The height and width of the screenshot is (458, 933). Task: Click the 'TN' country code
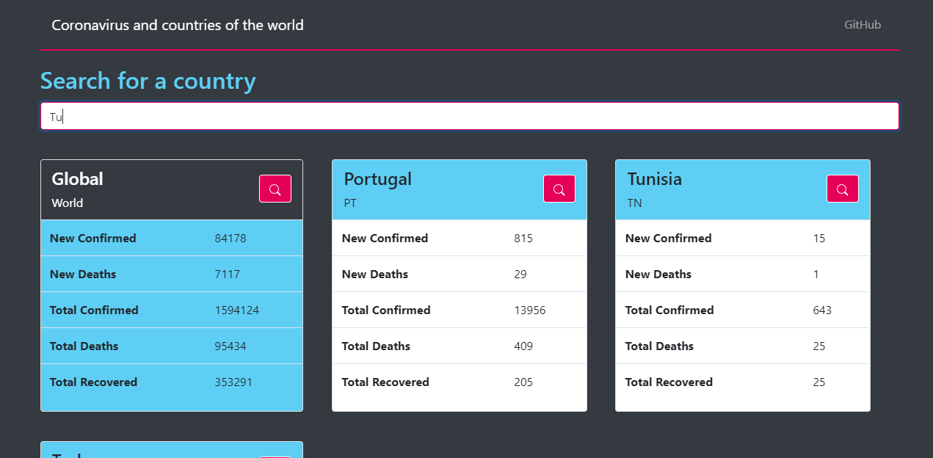tap(635, 203)
